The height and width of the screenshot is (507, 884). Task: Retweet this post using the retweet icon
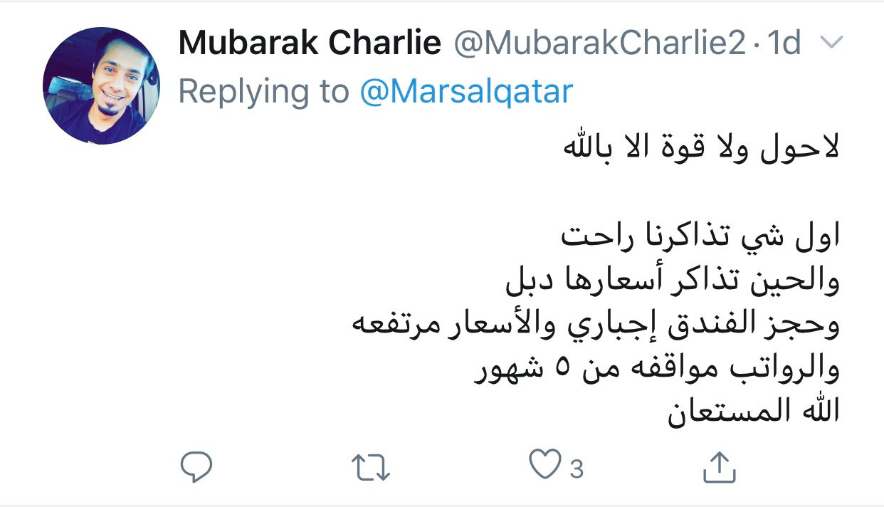[372, 467]
